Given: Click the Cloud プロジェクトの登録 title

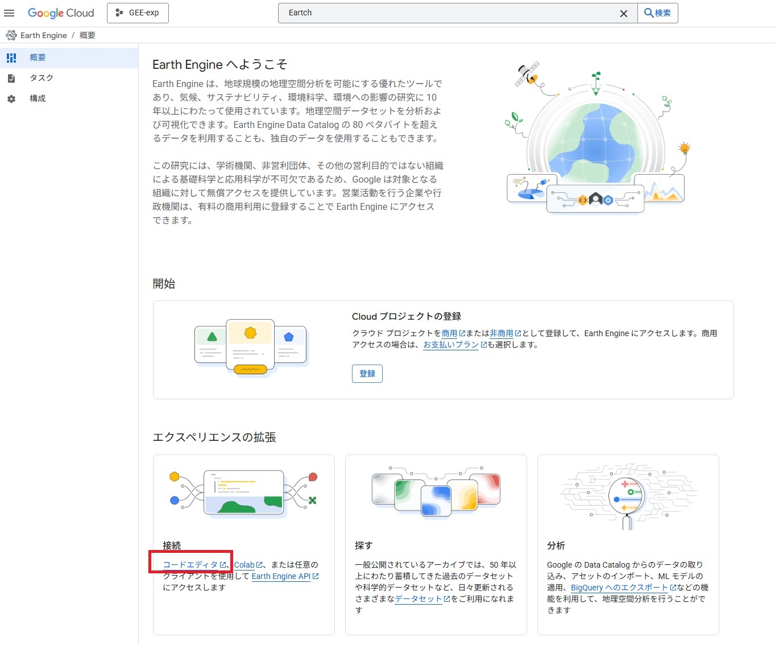Looking at the screenshot, I should [407, 316].
